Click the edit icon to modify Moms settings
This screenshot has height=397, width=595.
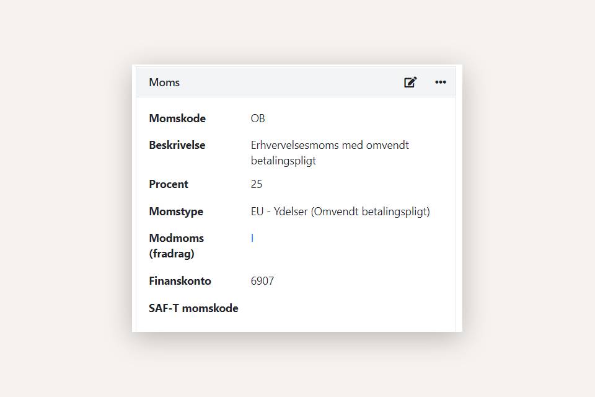click(410, 82)
